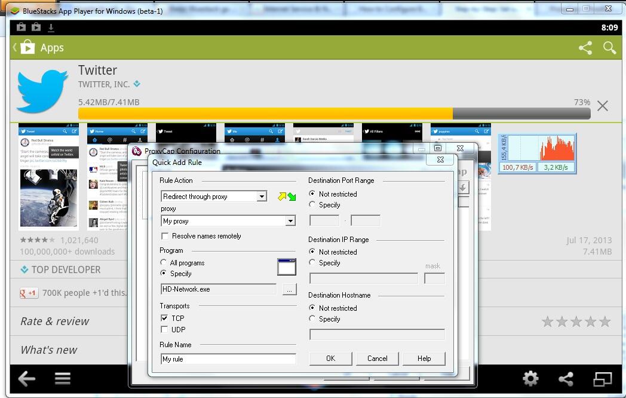Select Destination Hostname Specify option
This screenshot has height=398, width=626.
pos(312,319)
